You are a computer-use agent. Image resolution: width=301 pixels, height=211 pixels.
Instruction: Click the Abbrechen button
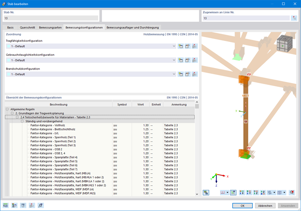coord(265,205)
